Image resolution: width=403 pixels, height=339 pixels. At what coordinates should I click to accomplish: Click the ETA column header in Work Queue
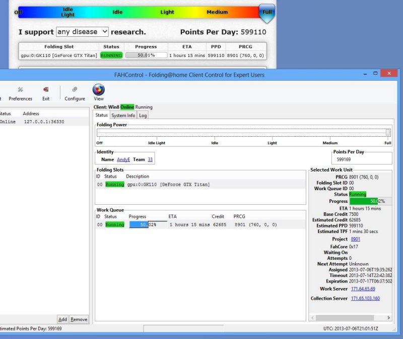tap(172, 216)
